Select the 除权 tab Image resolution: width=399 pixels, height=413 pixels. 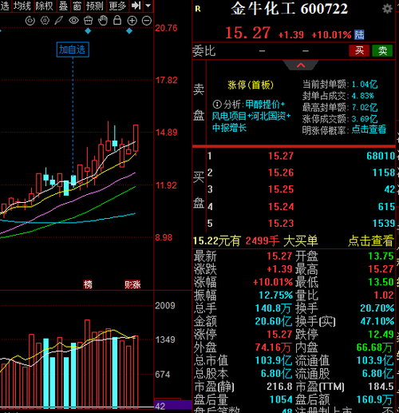pos(44,6)
